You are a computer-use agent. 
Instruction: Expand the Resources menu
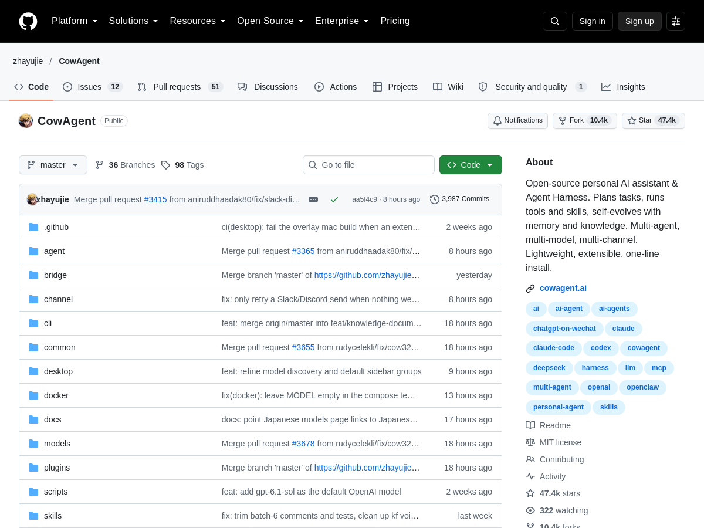[198, 21]
